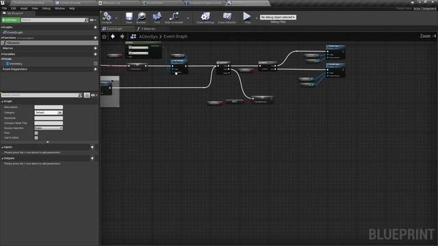Collapse the Graphs section
This screenshot has width=438, height=246.
pos(1,27)
